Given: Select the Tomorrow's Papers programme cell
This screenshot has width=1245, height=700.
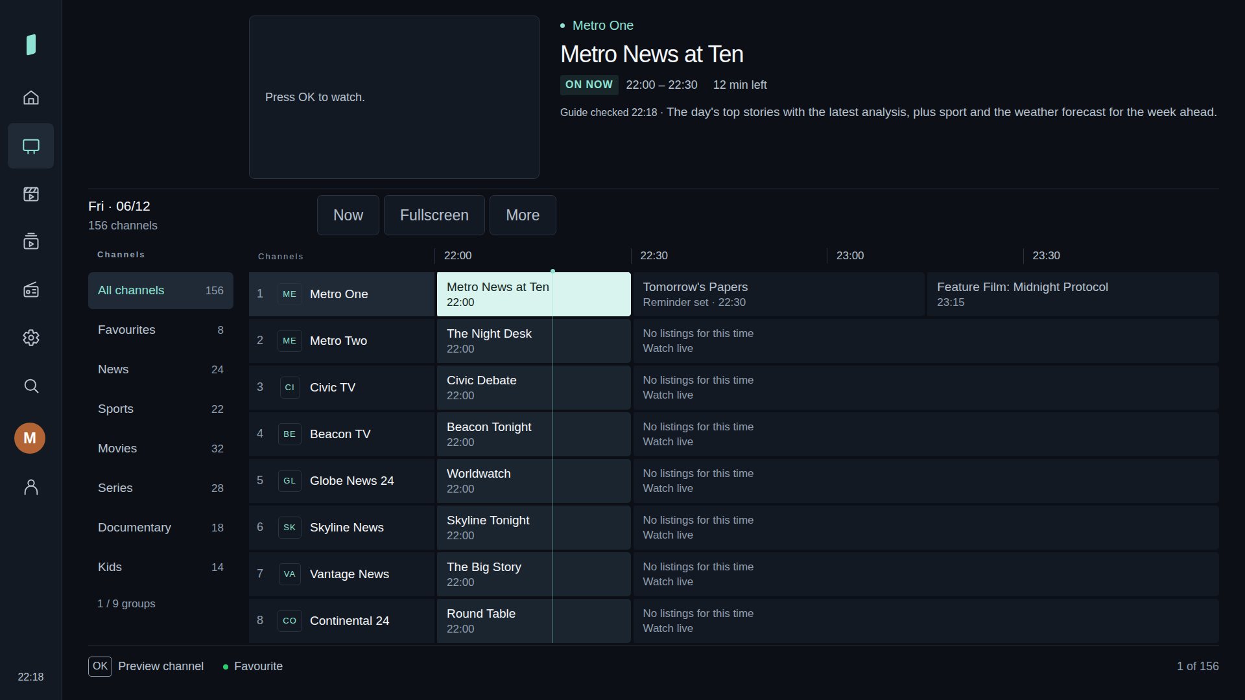Looking at the screenshot, I should pos(779,294).
